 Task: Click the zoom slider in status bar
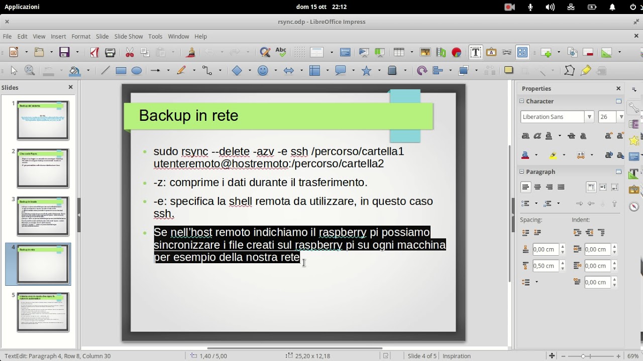click(591, 356)
